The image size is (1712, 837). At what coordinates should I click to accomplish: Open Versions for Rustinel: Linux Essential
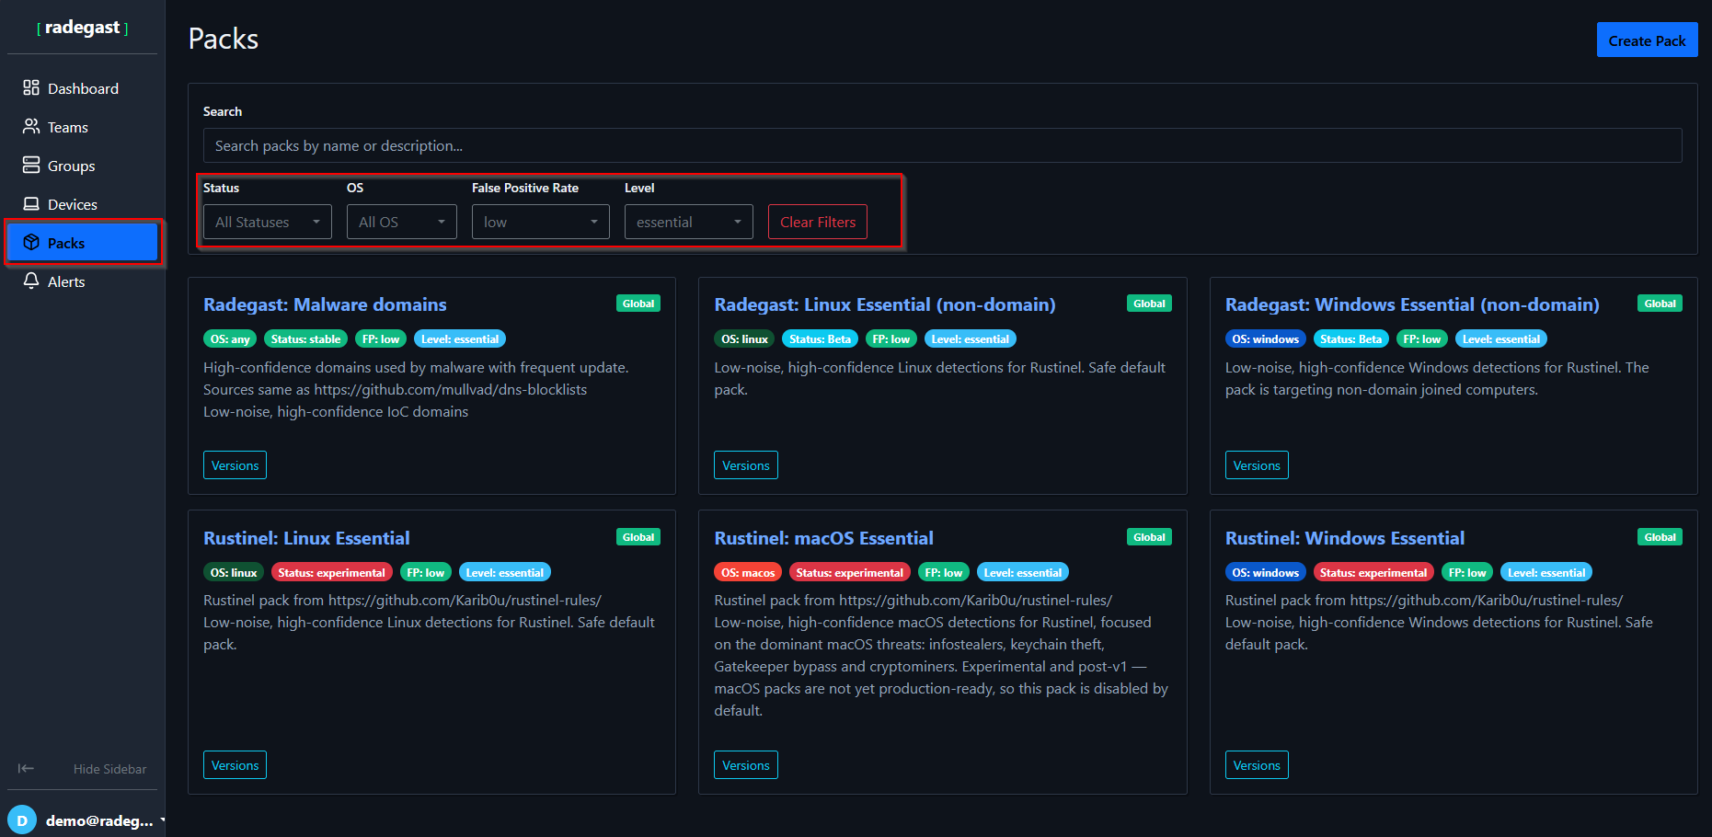pos(235,765)
